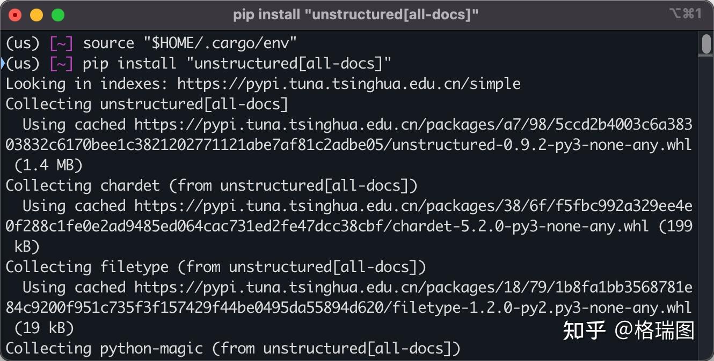Click the ⌥⌘1 window shortcut indicator
This screenshot has width=714, height=361.
(685, 14)
